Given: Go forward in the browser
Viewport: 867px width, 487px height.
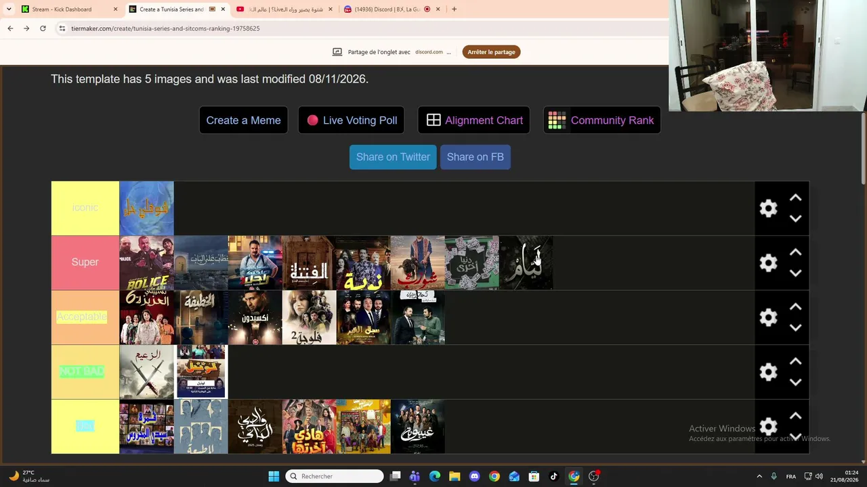Looking at the screenshot, I should [x=26, y=28].
